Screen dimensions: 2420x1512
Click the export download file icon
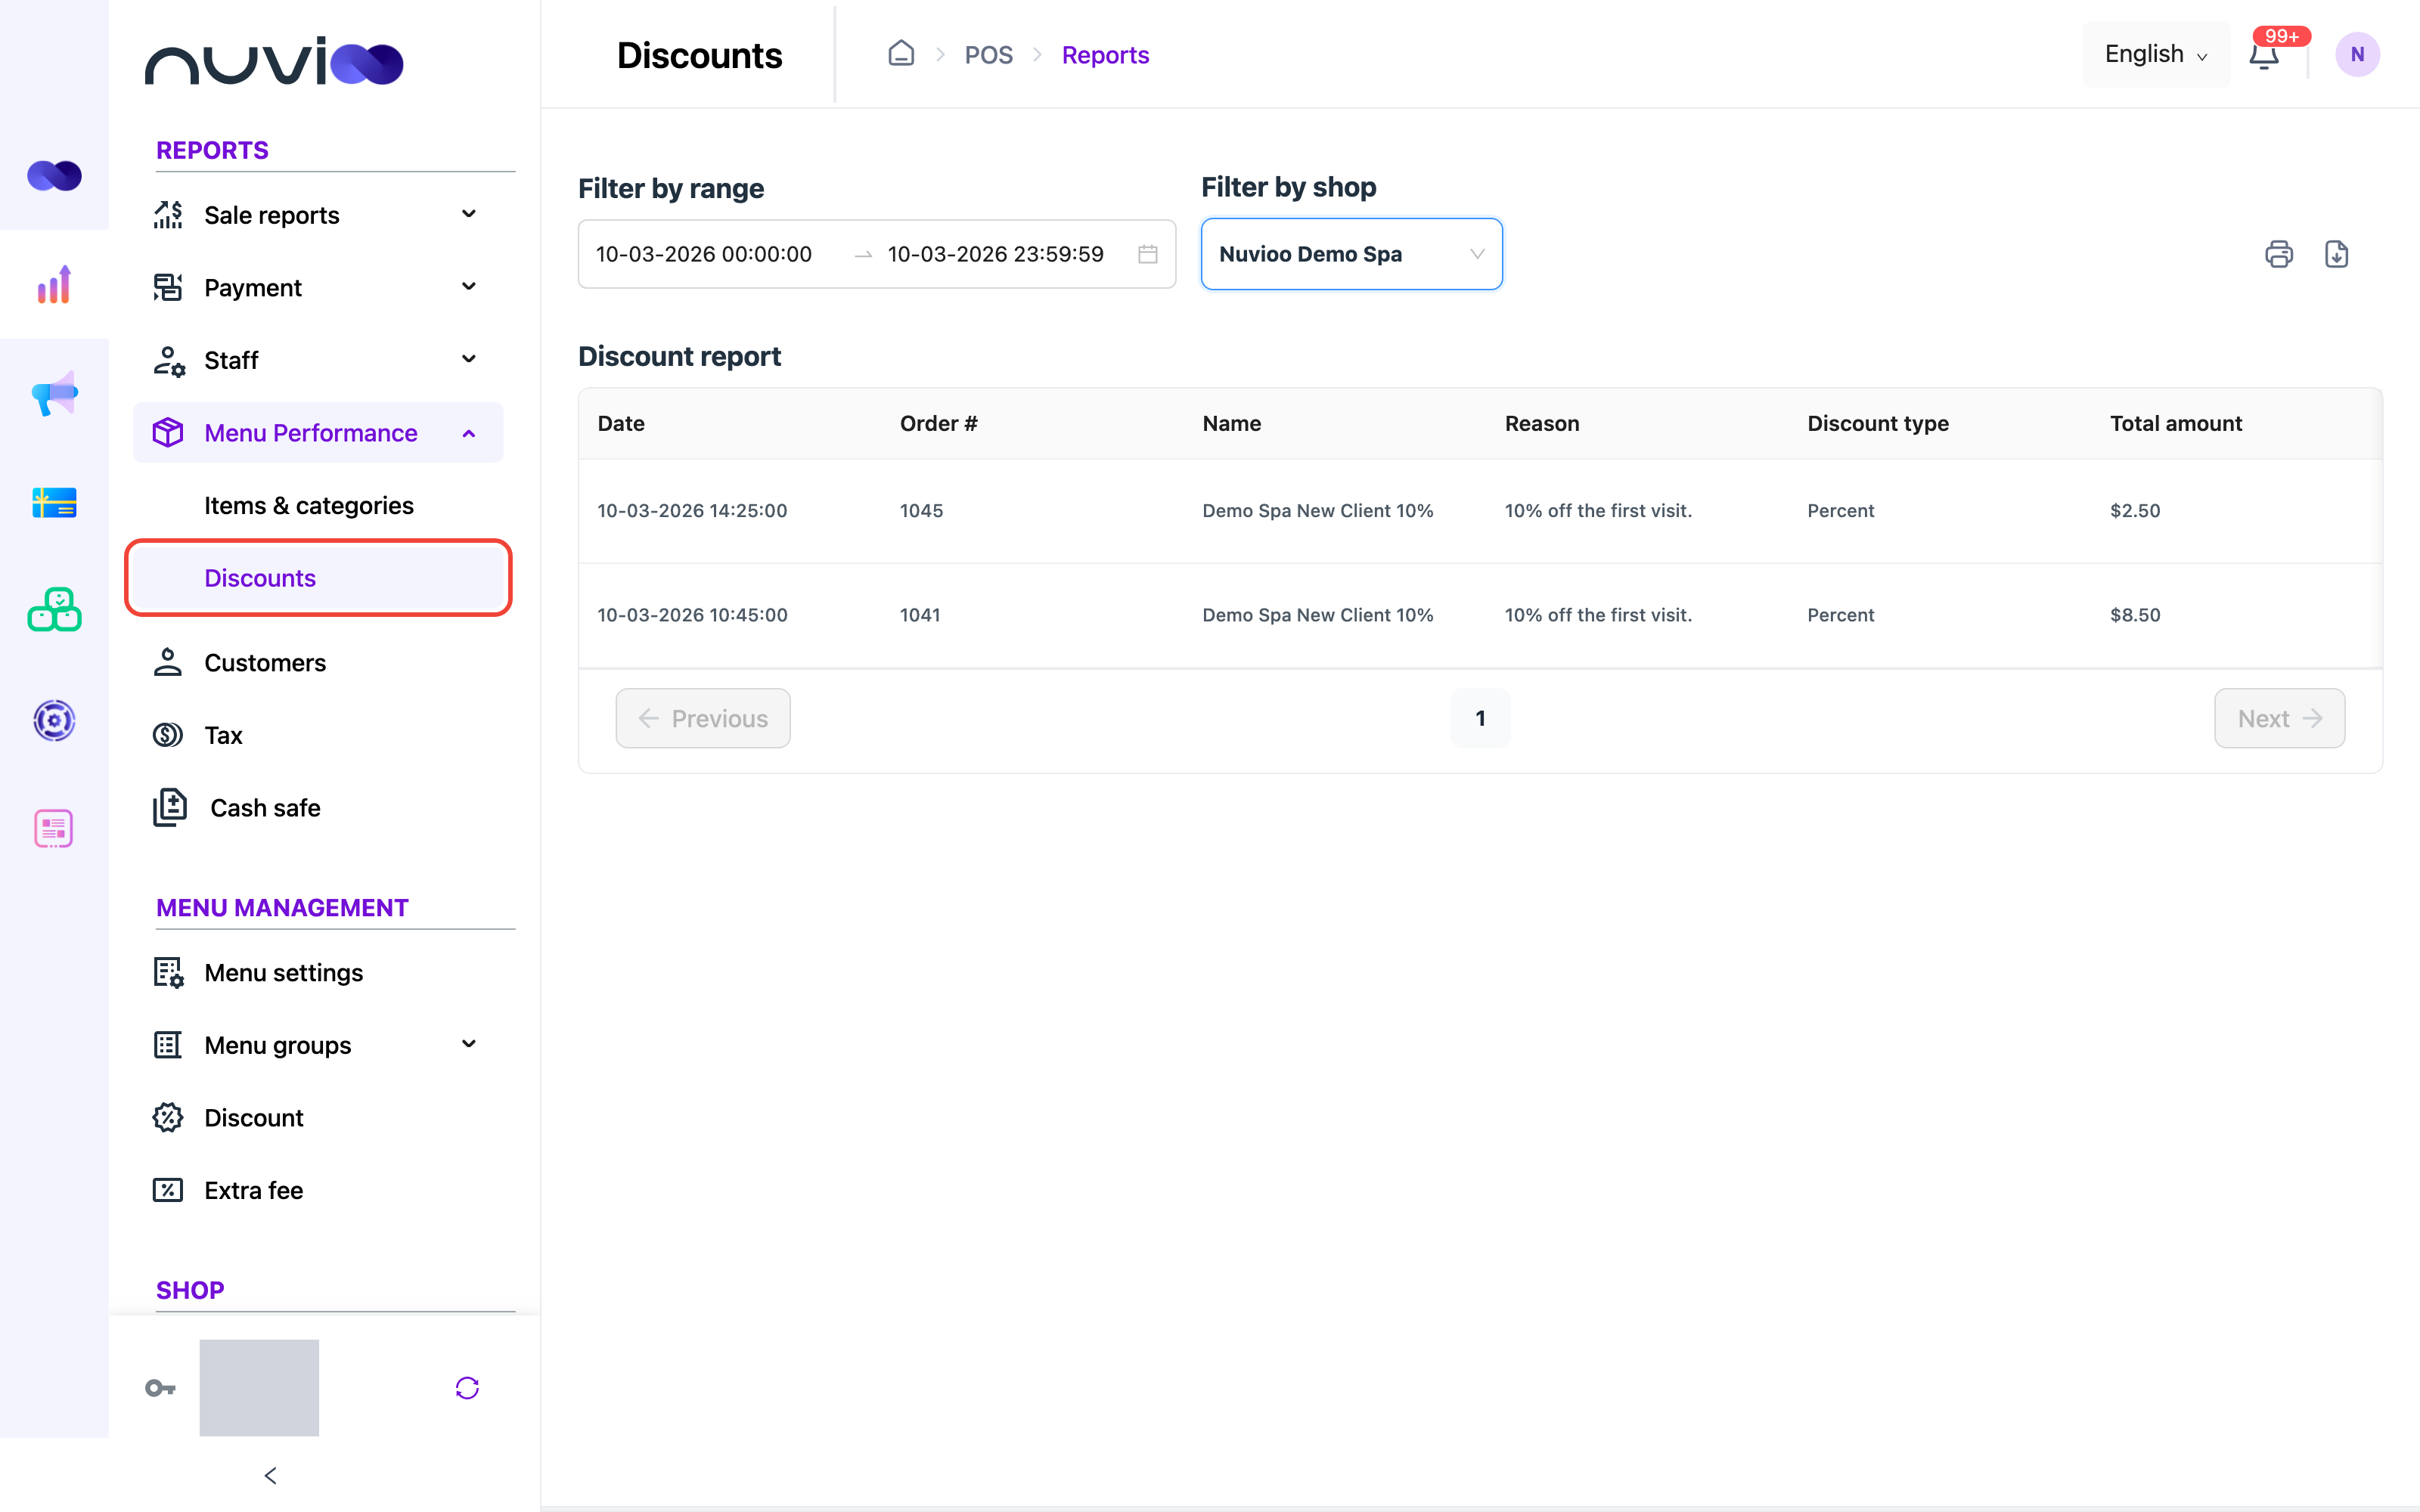tap(2336, 254)
